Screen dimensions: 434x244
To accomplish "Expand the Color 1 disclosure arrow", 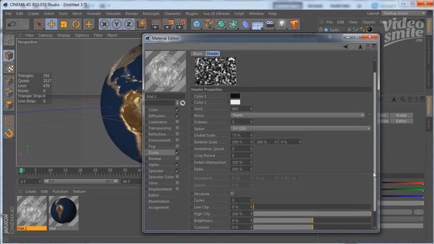I will (x=228, y=96).
